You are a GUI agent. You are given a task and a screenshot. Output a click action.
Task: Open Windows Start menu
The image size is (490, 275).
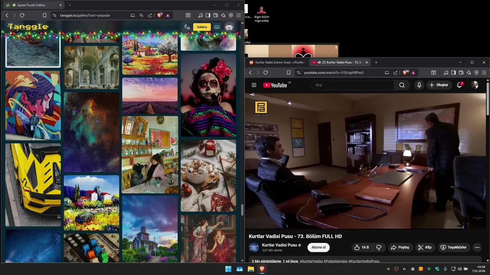click(228, 269)
